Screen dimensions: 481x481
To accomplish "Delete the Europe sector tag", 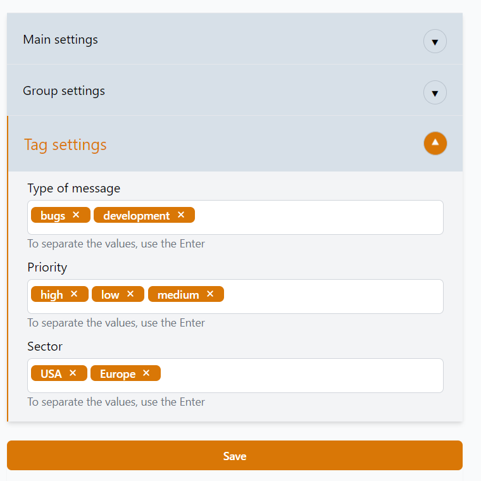I will tap(146, 373).
